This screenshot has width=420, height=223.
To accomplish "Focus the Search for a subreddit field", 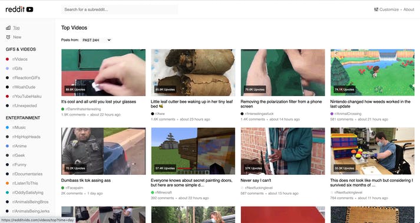I will tap(120, 9).
